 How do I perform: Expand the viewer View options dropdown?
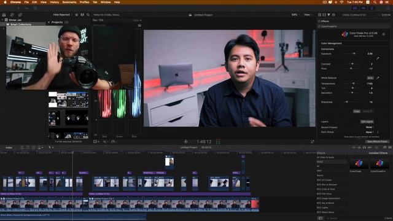pyautogui.click(x=308, y=15)
